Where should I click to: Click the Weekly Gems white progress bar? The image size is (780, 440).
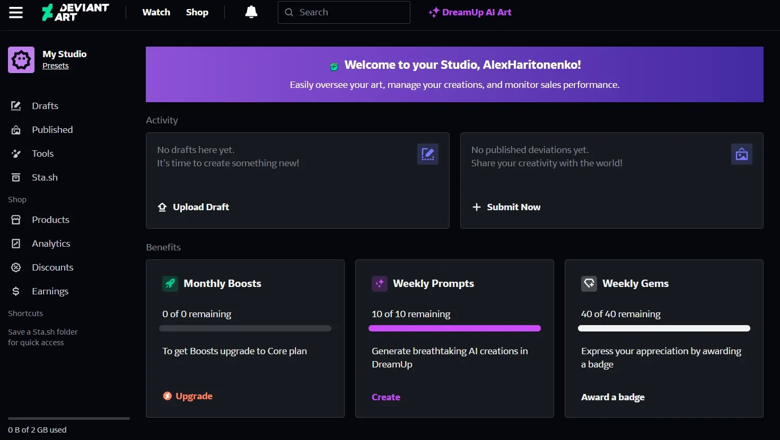(664, 328)
